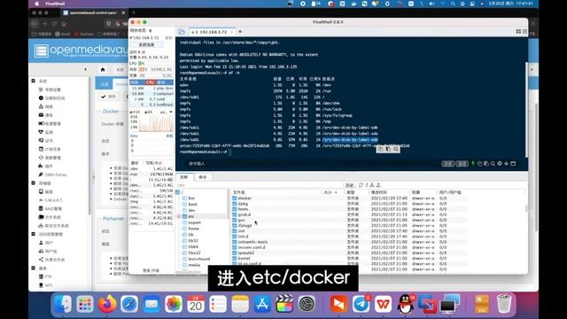567x319 pixels.
Task: Click the download arrow icon in terminal toolbar
Action: [506, 163]
